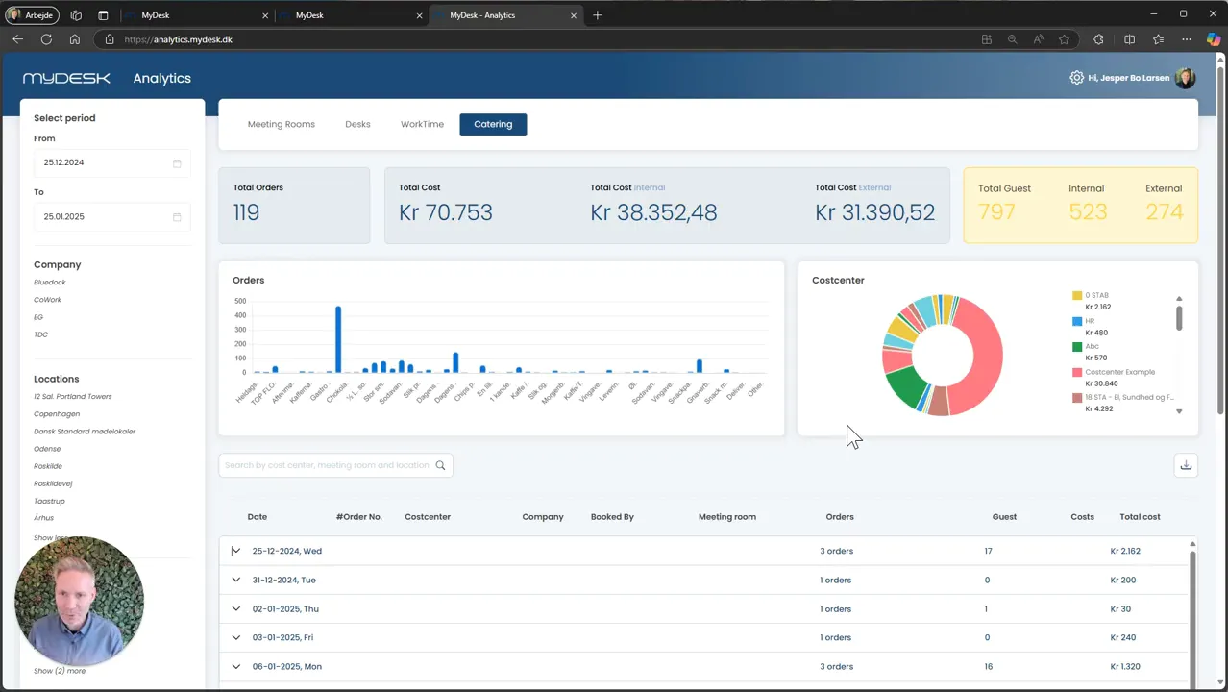This screenshot has height=692, width=1228.
Task: Click the green Abc legend swatch
Action: click(x=1077, y=346)
